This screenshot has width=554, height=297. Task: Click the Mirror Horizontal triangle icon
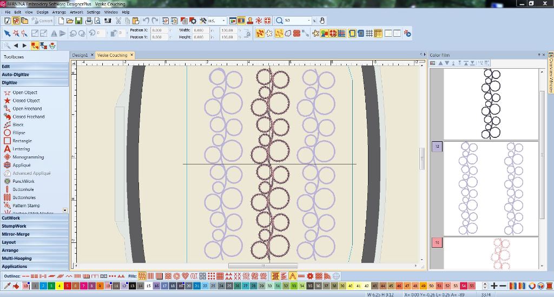point(54,33)
